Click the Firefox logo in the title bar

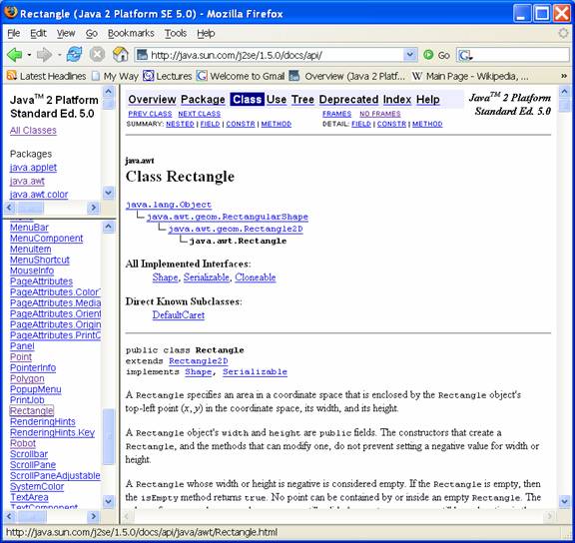(11, 12)
